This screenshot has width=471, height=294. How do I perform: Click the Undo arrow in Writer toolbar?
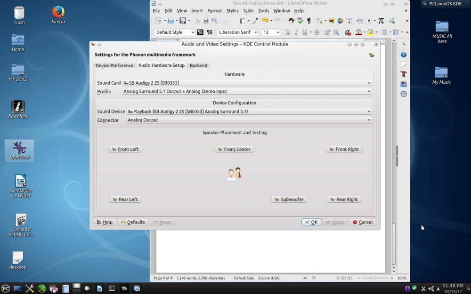[265, 20]
